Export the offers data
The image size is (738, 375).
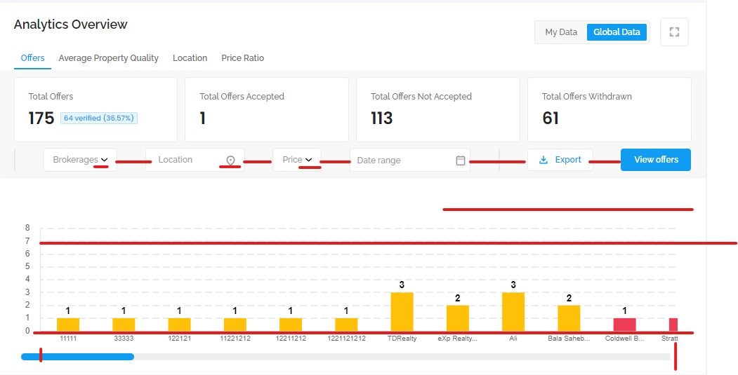560,160
